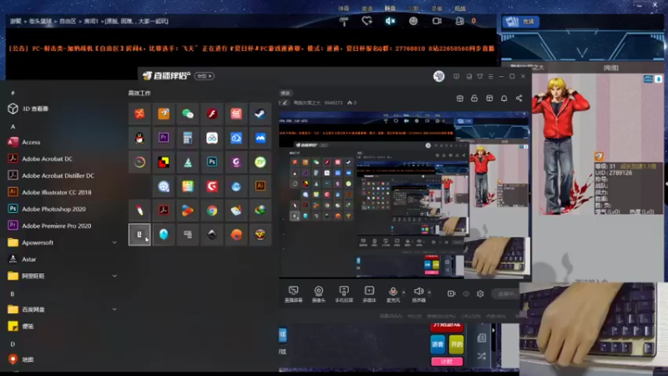Open the black red yellow checker tile
668x376 pixels.
point(164,162)
